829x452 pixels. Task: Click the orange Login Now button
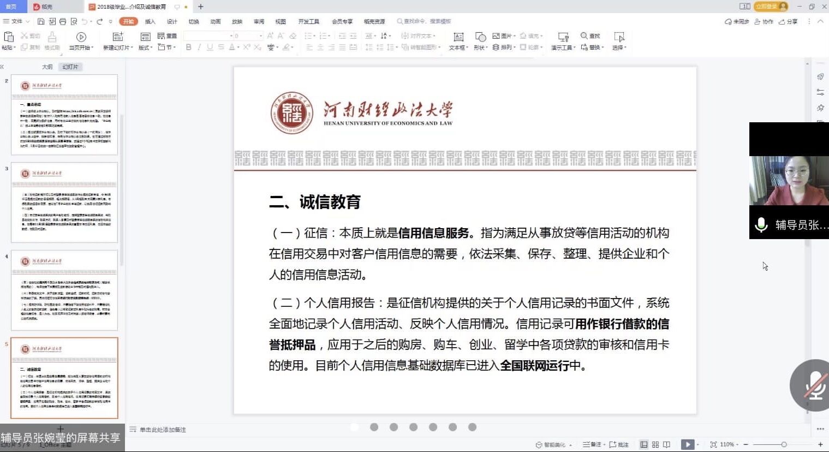pyautogui.click(x=771, y=7)
